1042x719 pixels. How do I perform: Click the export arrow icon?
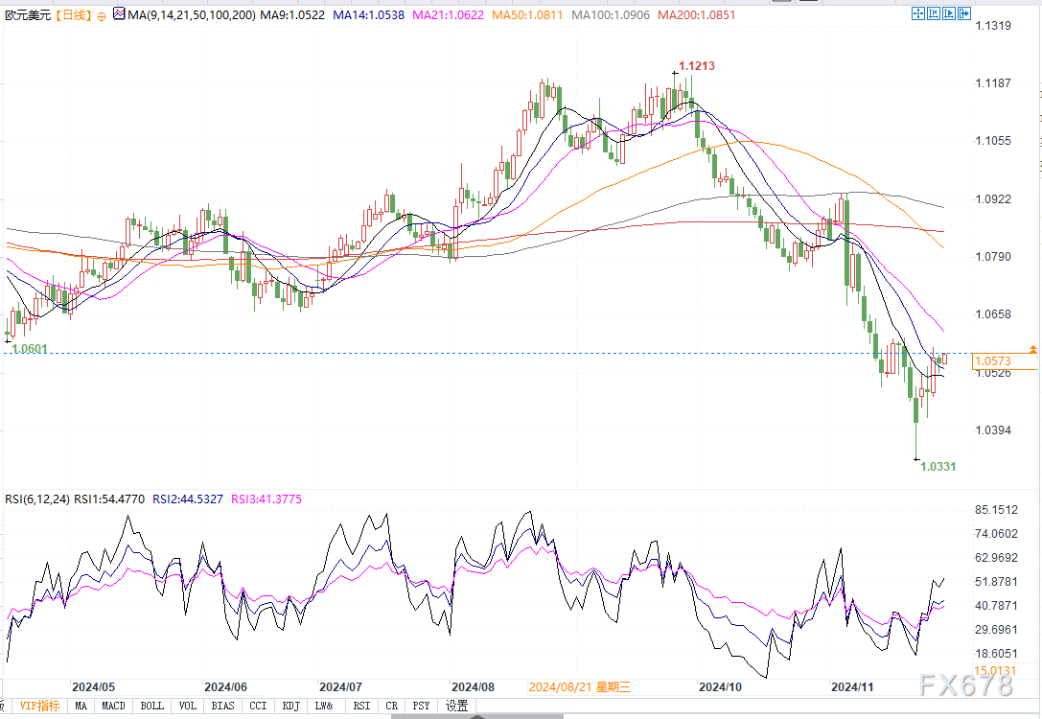965,14
